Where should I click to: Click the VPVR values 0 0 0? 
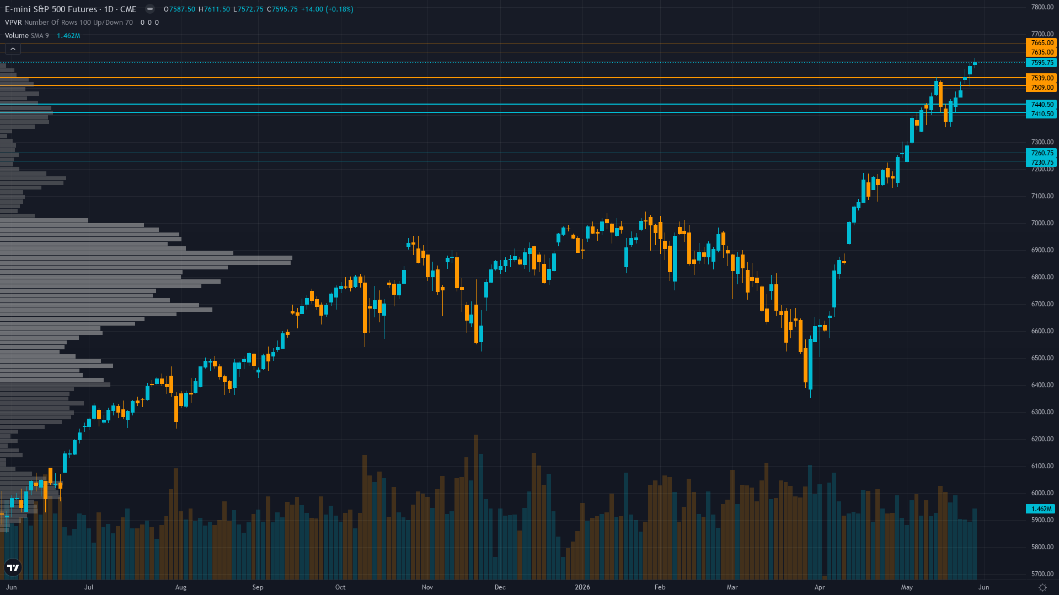[149, 23]
